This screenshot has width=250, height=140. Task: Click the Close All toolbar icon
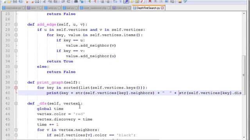tap(32, 2)
